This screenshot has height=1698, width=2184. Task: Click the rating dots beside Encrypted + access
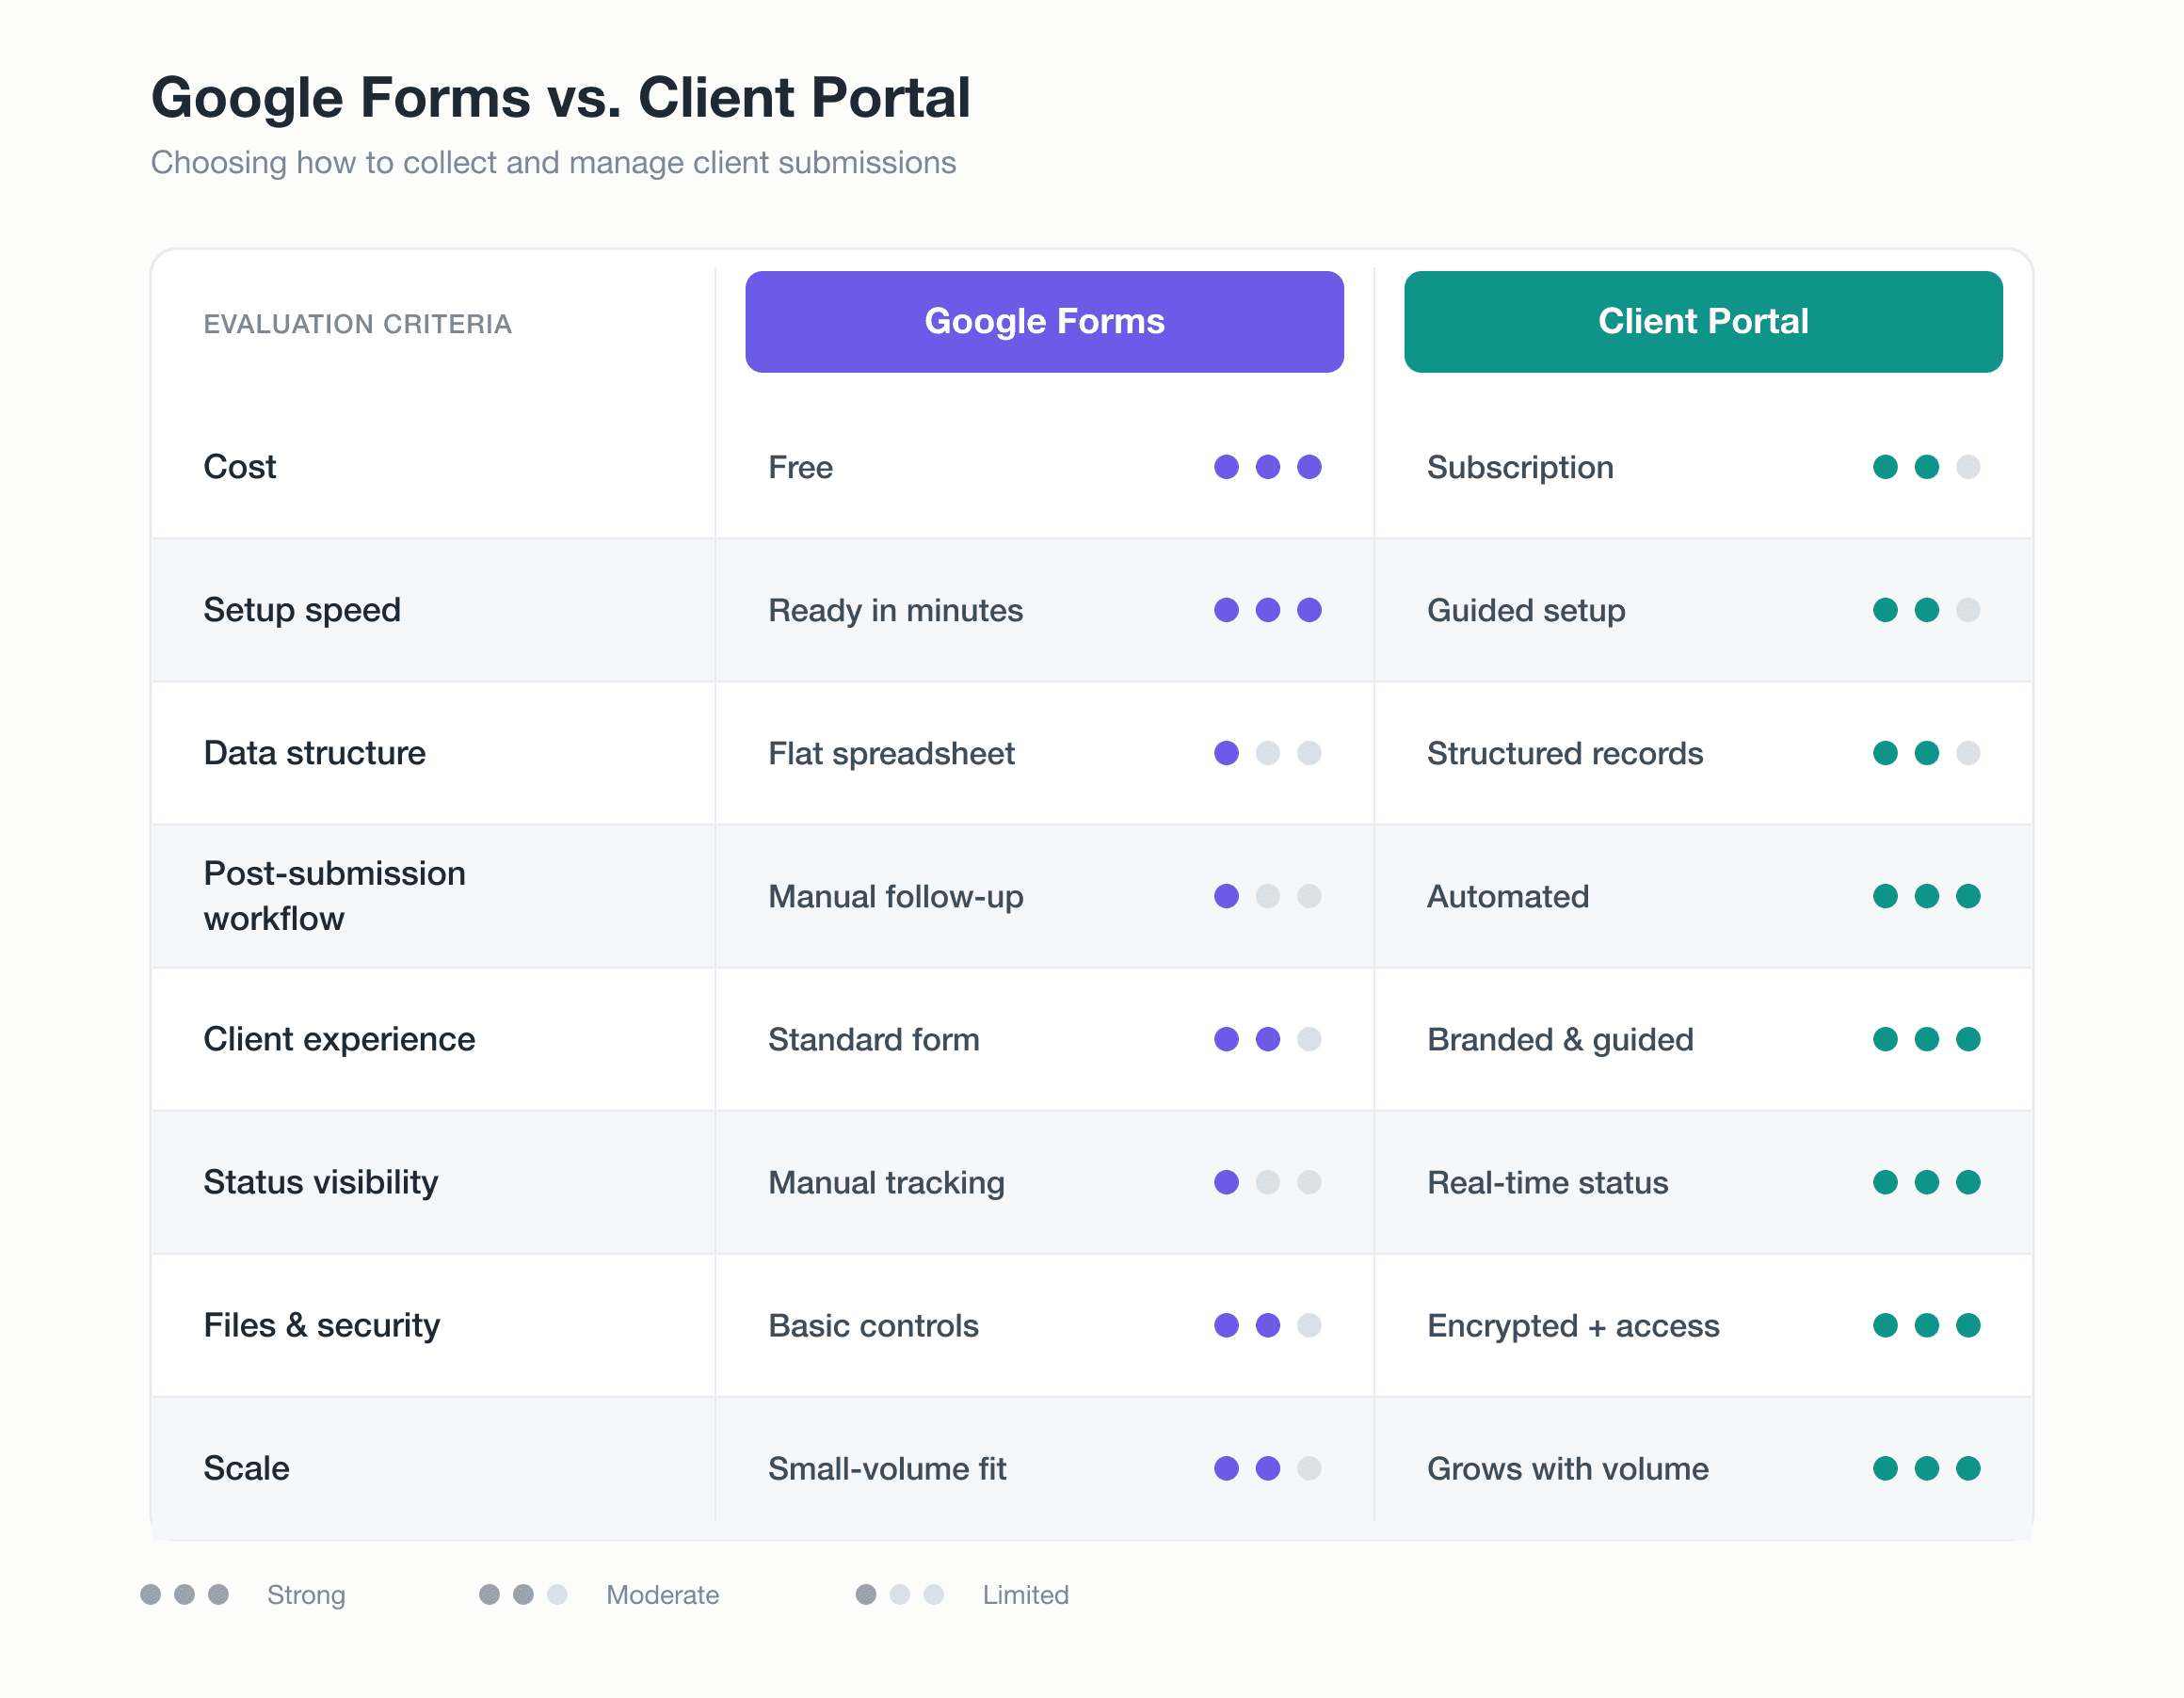pos(1926,1325)
